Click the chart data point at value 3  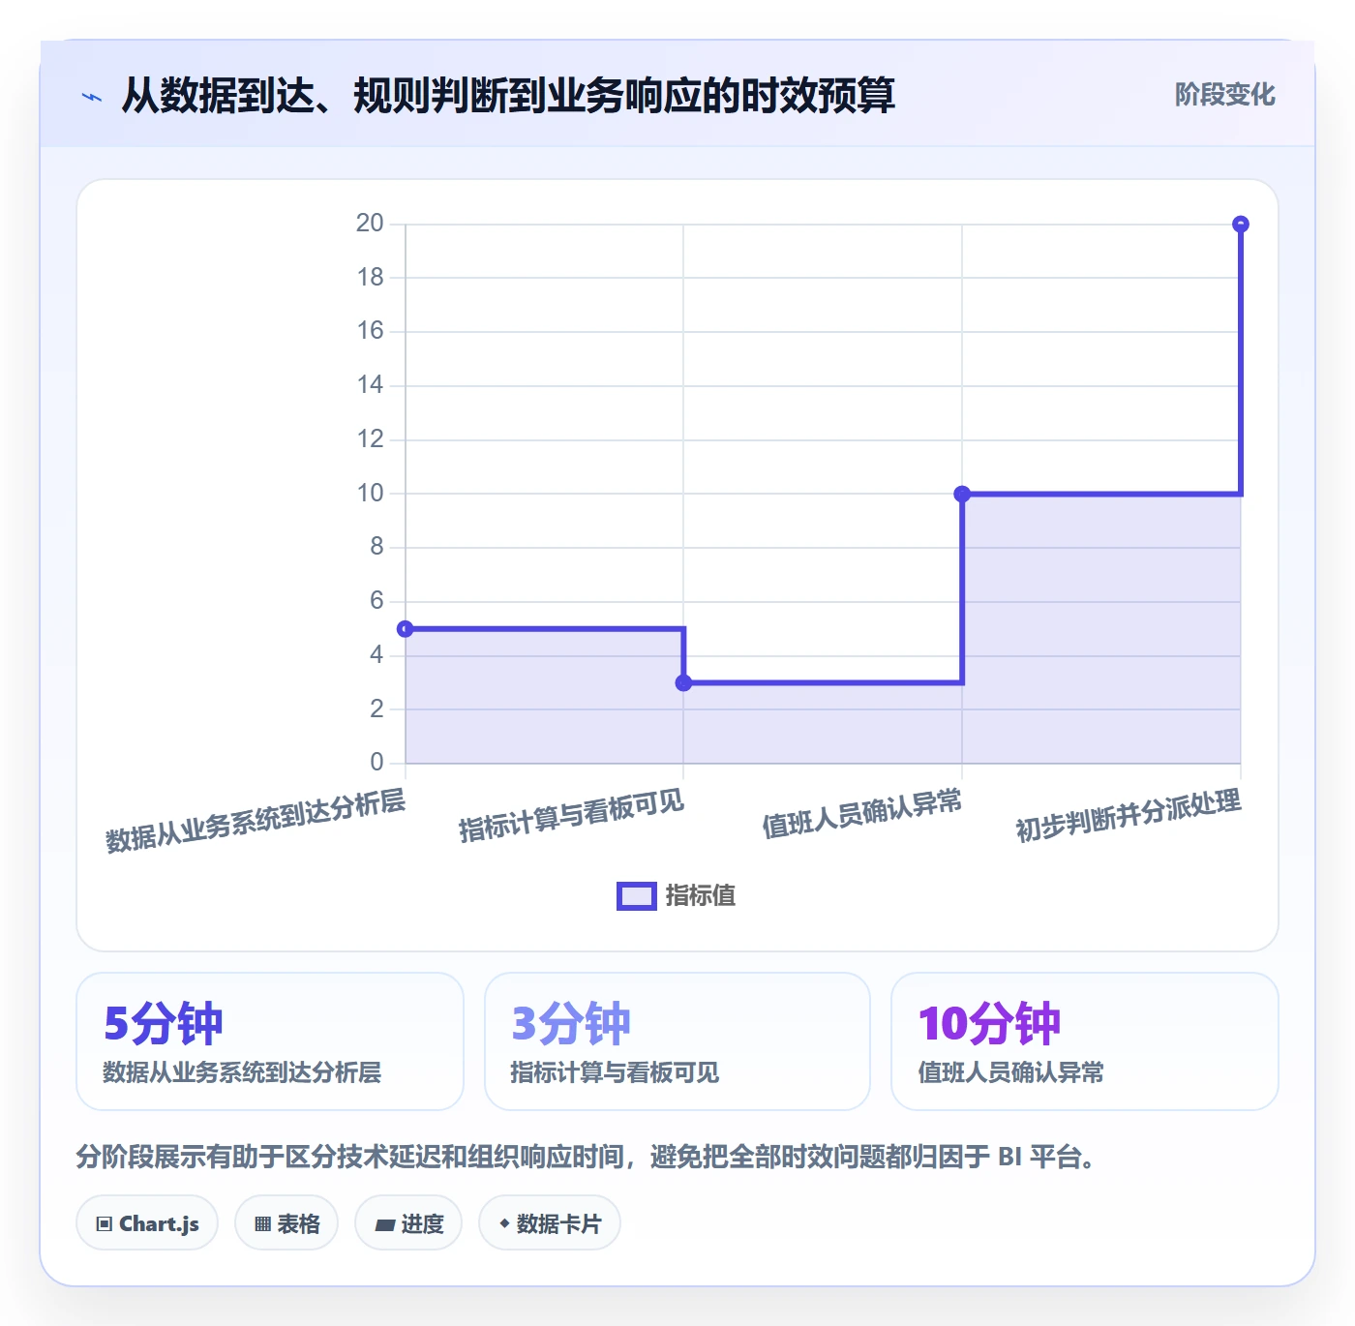[683, 683]
